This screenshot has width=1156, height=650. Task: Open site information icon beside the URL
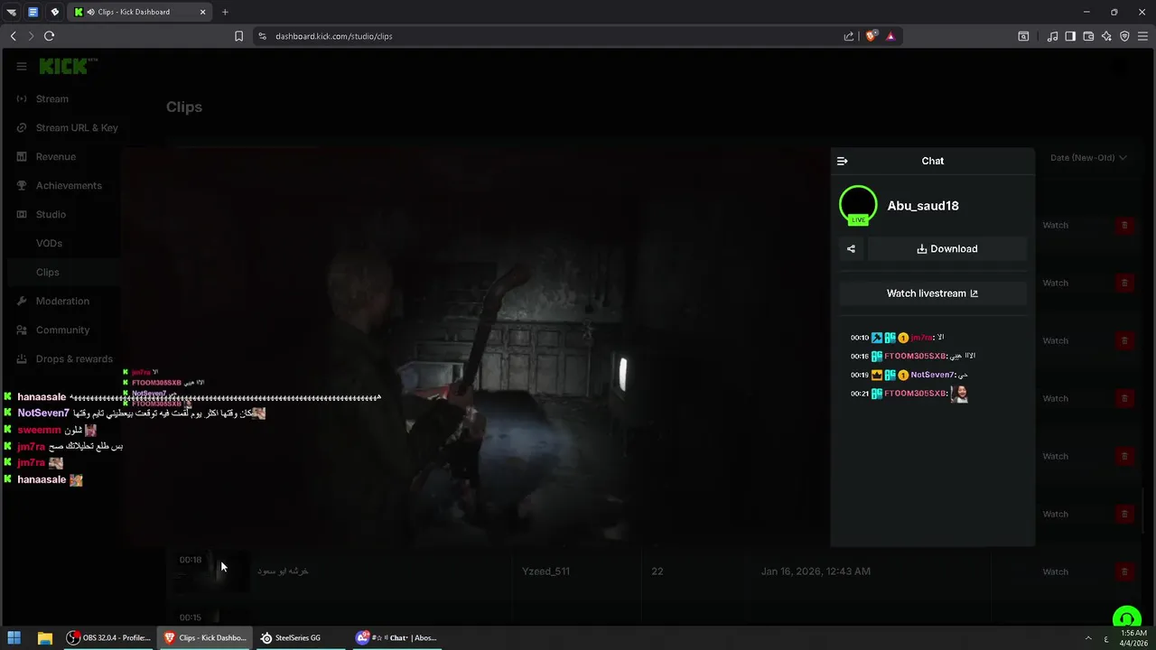pos(262,36)
